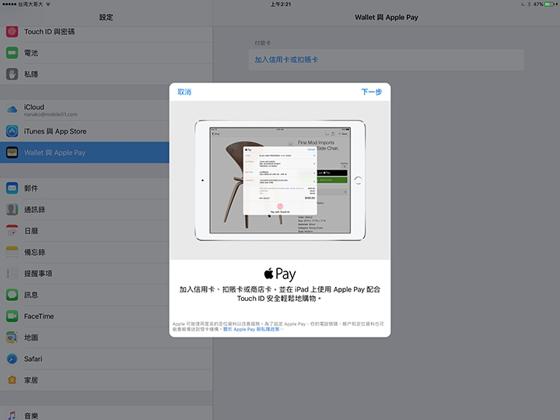Tap the iCloud cloud icon
The height and width of the screenshot is (420, 560).
tap(12, 110)
